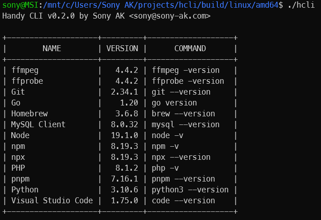Viewport: 321px width, 220px height.
Task: Click the 'Git' name cell
Action: (18, 92)
